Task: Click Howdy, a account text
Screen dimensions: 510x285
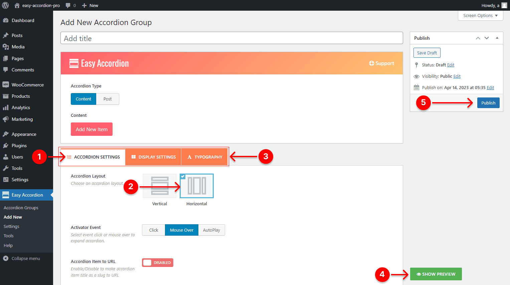Action: pyautogui.click(x=490, y=5)
